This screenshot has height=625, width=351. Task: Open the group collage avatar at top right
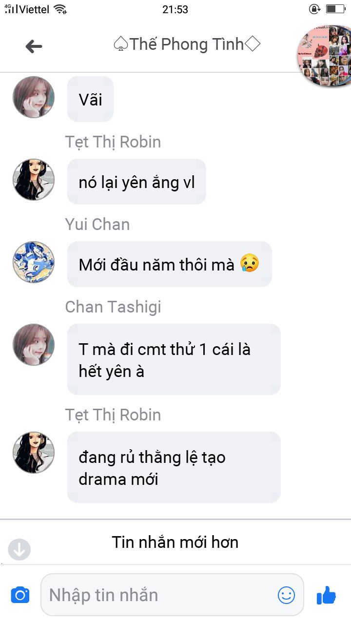tap(324, 55)
